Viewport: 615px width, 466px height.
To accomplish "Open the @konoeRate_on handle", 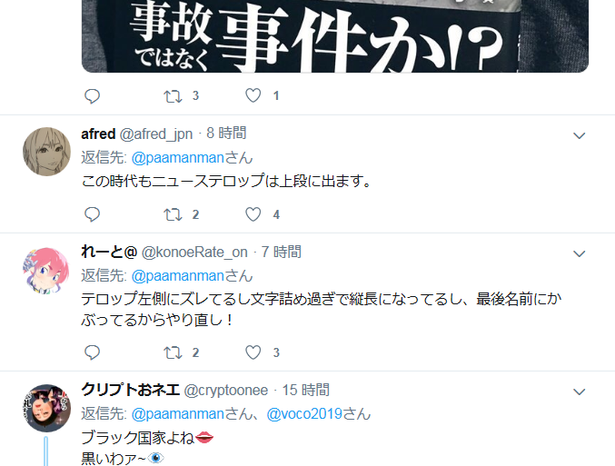I will tap(194, 253).
